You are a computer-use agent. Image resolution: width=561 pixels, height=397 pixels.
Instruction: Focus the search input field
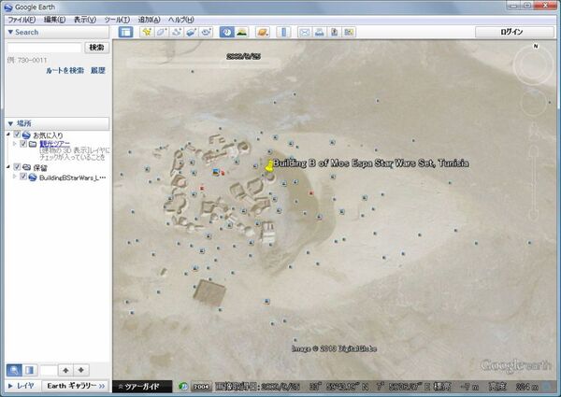click(x=45, y=48)
